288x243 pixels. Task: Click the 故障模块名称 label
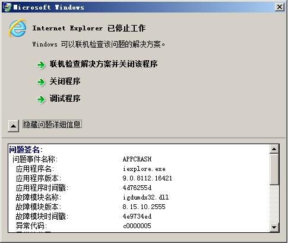(39, 197)
